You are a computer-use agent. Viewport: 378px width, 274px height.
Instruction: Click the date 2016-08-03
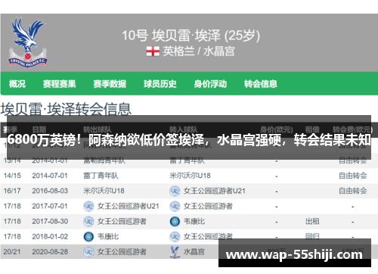coord(50,191)
